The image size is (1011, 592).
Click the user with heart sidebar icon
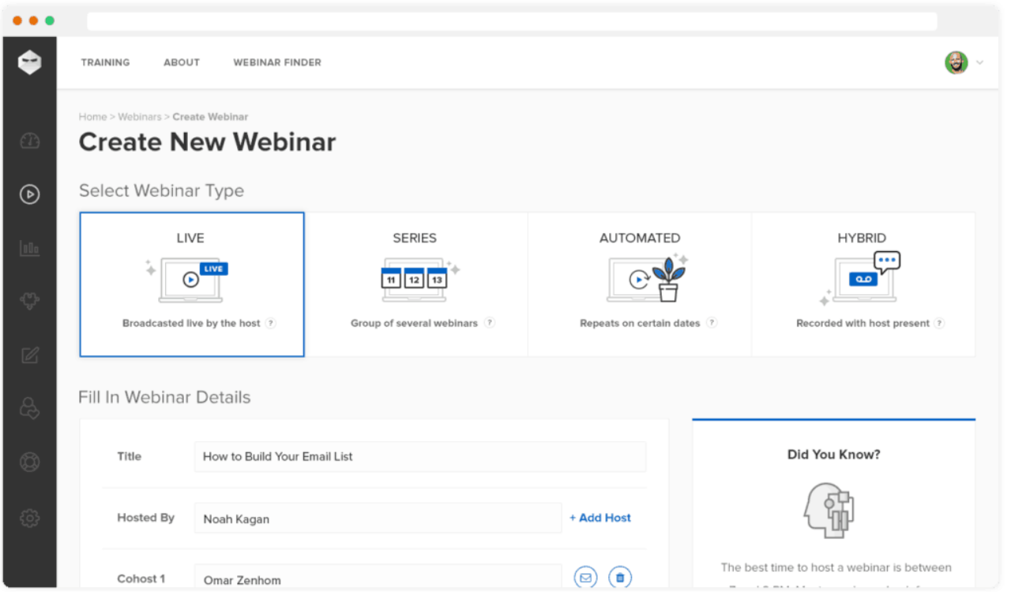coord(29,408)
